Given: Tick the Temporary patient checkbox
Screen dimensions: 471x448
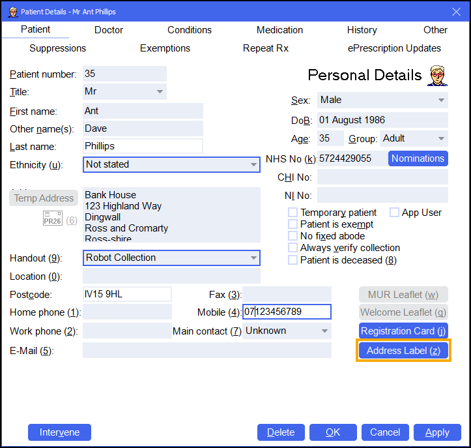Looking at the screenshot, I should click(x=293, y=213).
